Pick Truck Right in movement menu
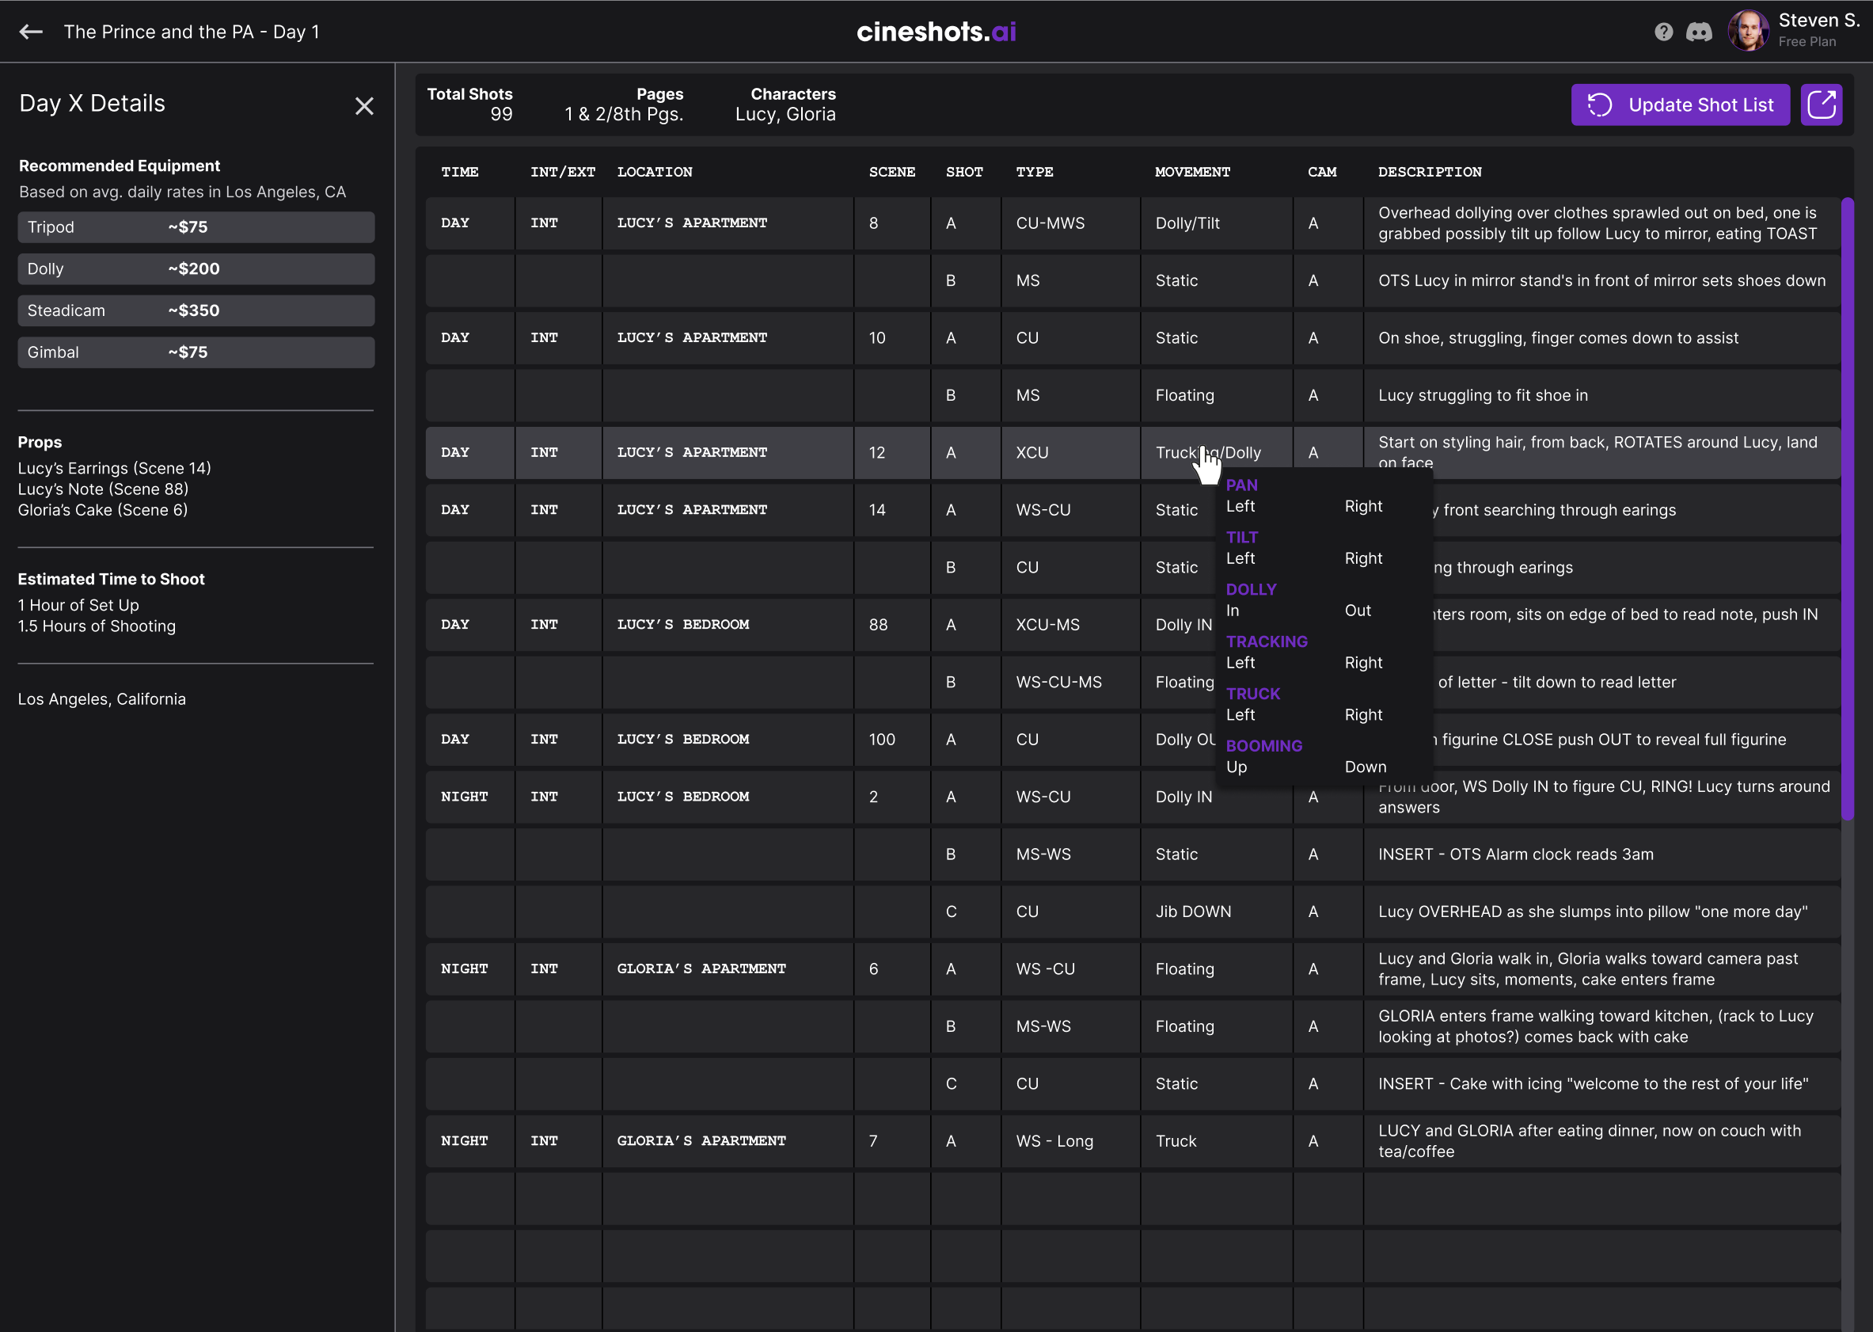Viewport: 1873px width, 1332px height. click(x=1363, y=714)
